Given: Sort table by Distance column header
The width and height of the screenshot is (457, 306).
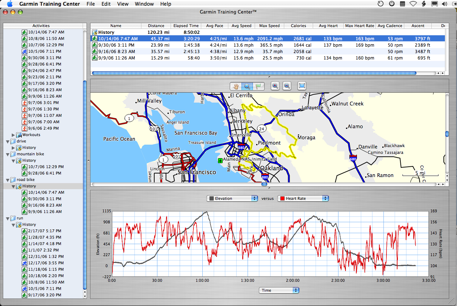Looking at the screenshot, I should tap(156, 26).
